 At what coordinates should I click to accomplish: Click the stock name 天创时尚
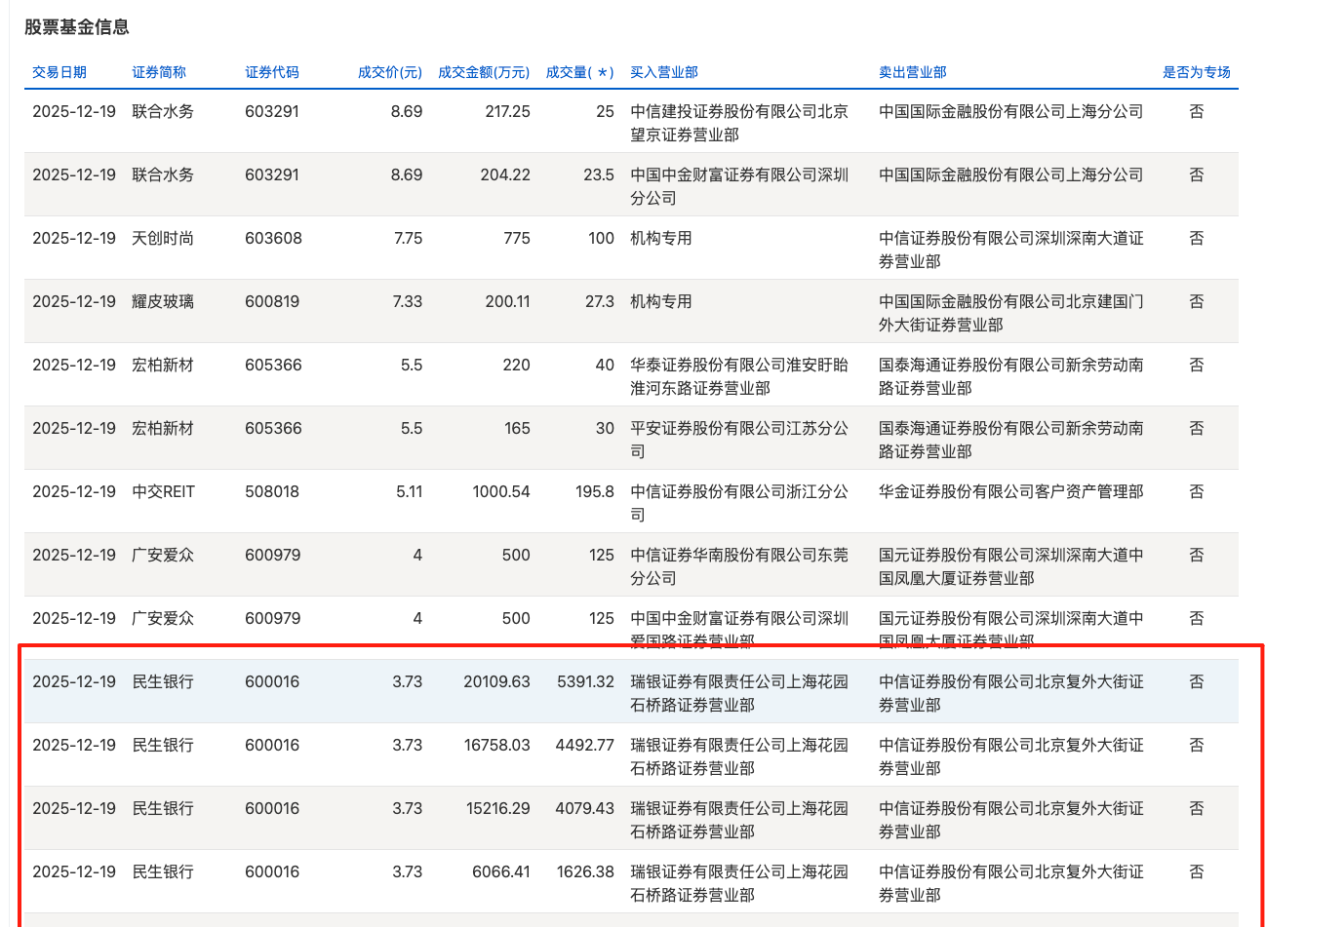[x=164, y=238]
